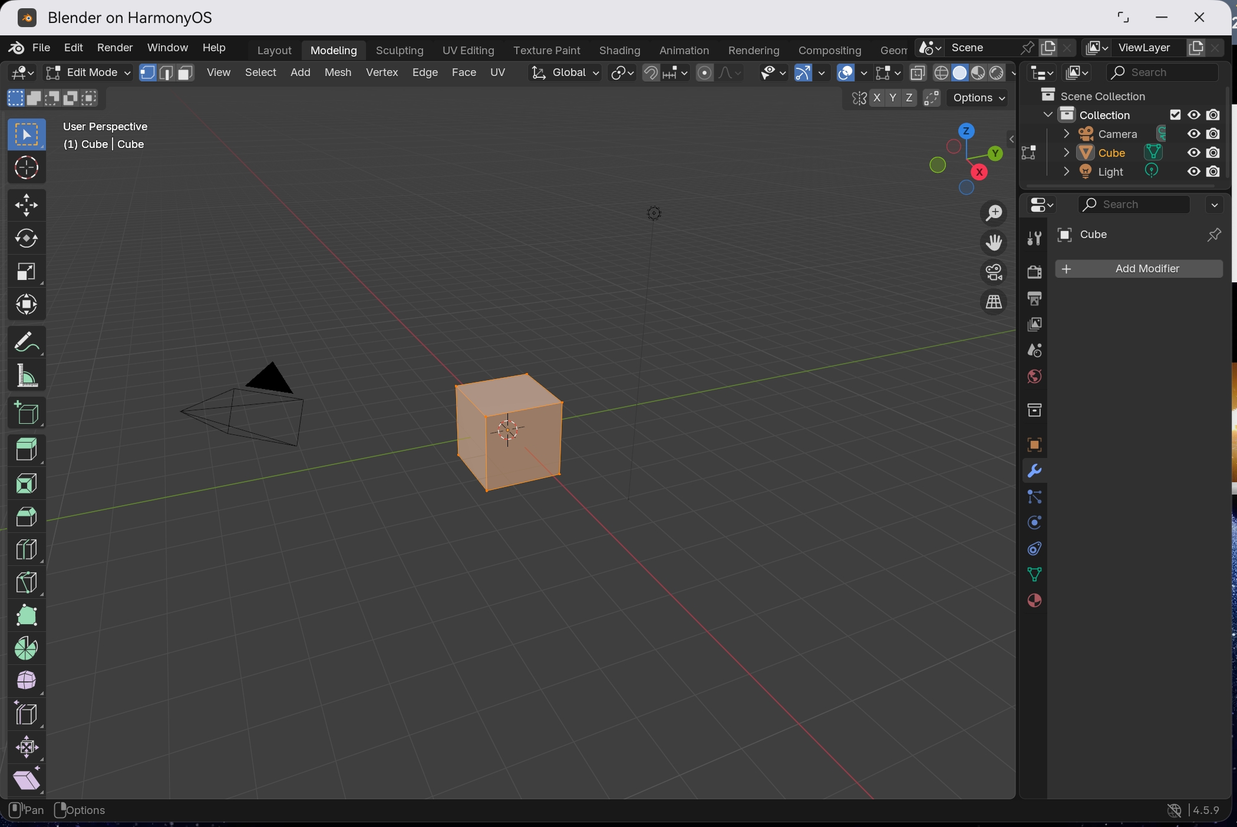Switch to the Sculpting workspace tab
The height and width of the screenshot is (827, 1237).
point(400,50)
